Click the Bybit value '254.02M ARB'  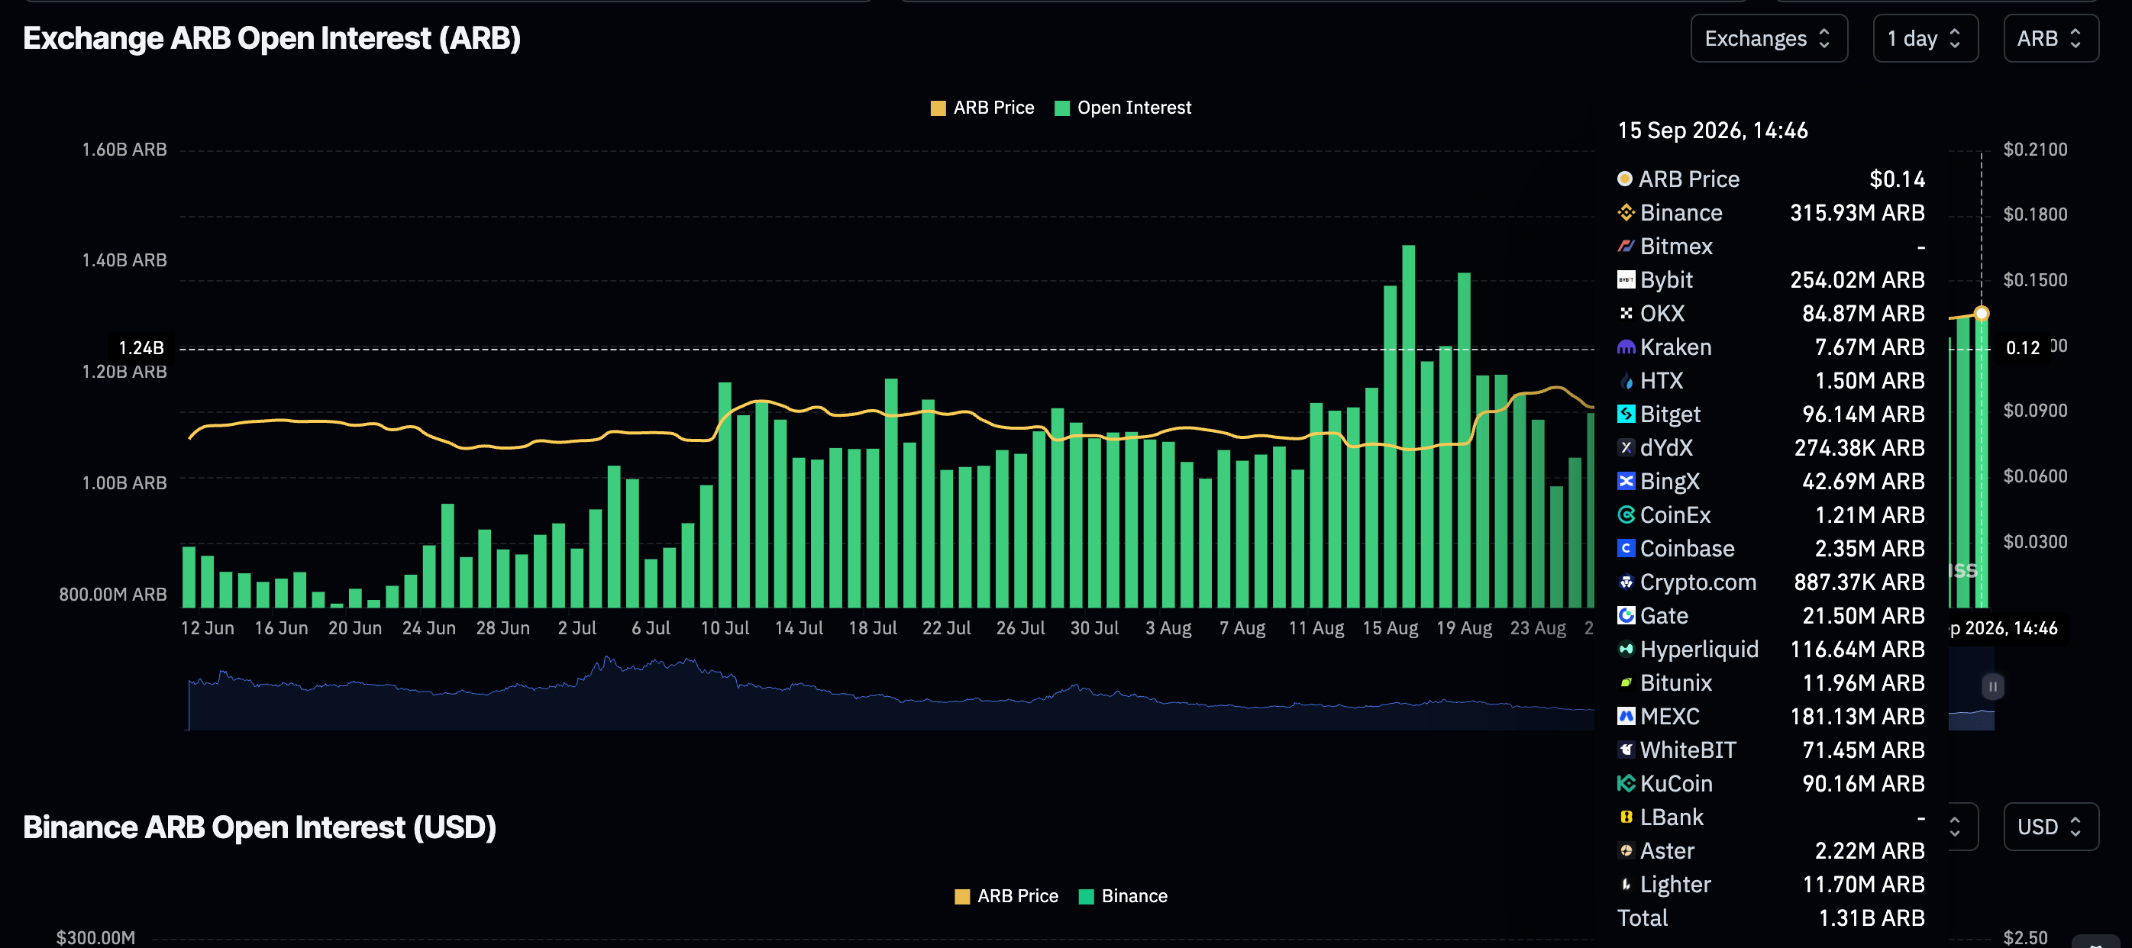pyautogui.click(x=1856, y=279)
